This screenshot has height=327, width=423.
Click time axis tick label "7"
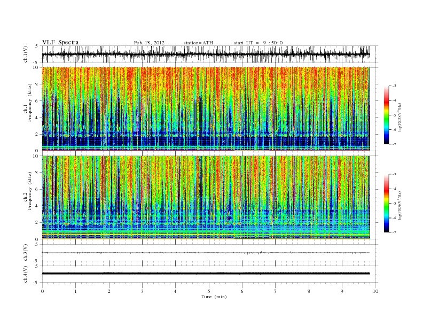276,291
